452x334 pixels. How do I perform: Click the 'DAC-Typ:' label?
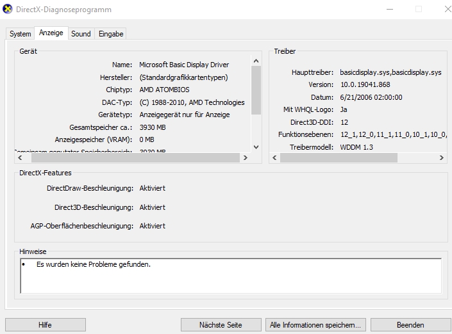click(117, 102)
